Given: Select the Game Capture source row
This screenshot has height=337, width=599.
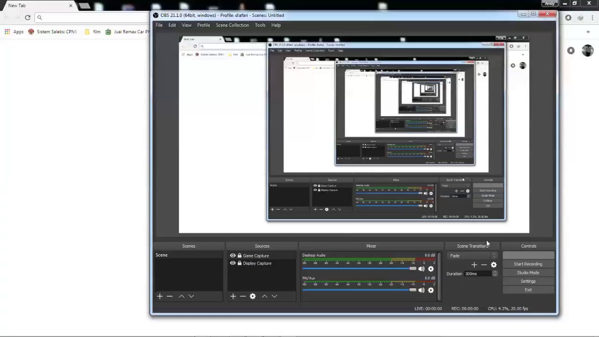Looking at the screenshot, I should [262, 256].
